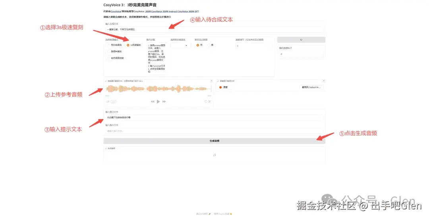Start recording with the 录音 button
This screenshot has width=429, height=218.
225,87
